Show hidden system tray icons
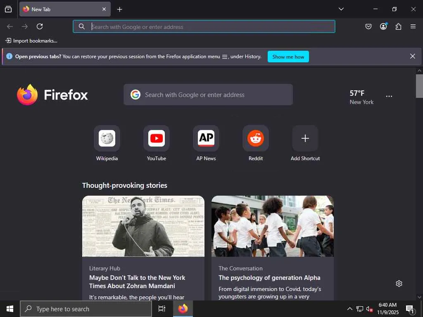This screenshot has height=317, width=423. [349, 309]
